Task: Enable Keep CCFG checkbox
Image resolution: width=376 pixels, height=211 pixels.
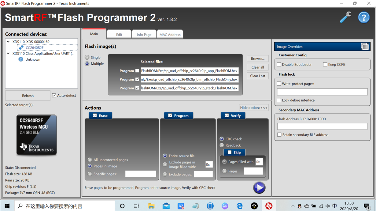Action: [x=325, y=64]
